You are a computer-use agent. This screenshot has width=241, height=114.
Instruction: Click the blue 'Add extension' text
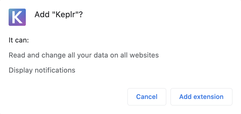(x=201, y=97)
